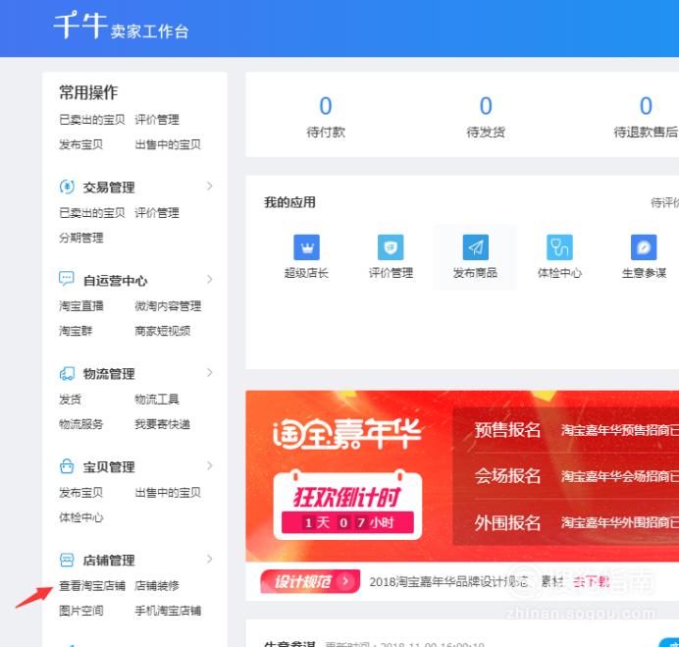
Task: Go to 发布宝贝 under 宝贝管理
Action: pos(81,492)
